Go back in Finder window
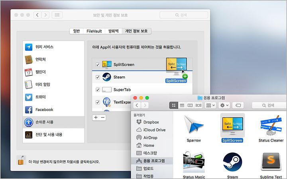287x179 pixels. [x=137, y=105]
